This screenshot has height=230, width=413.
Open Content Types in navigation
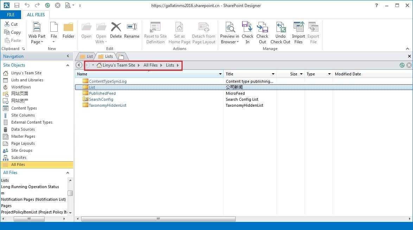click(x=24, y=108)
